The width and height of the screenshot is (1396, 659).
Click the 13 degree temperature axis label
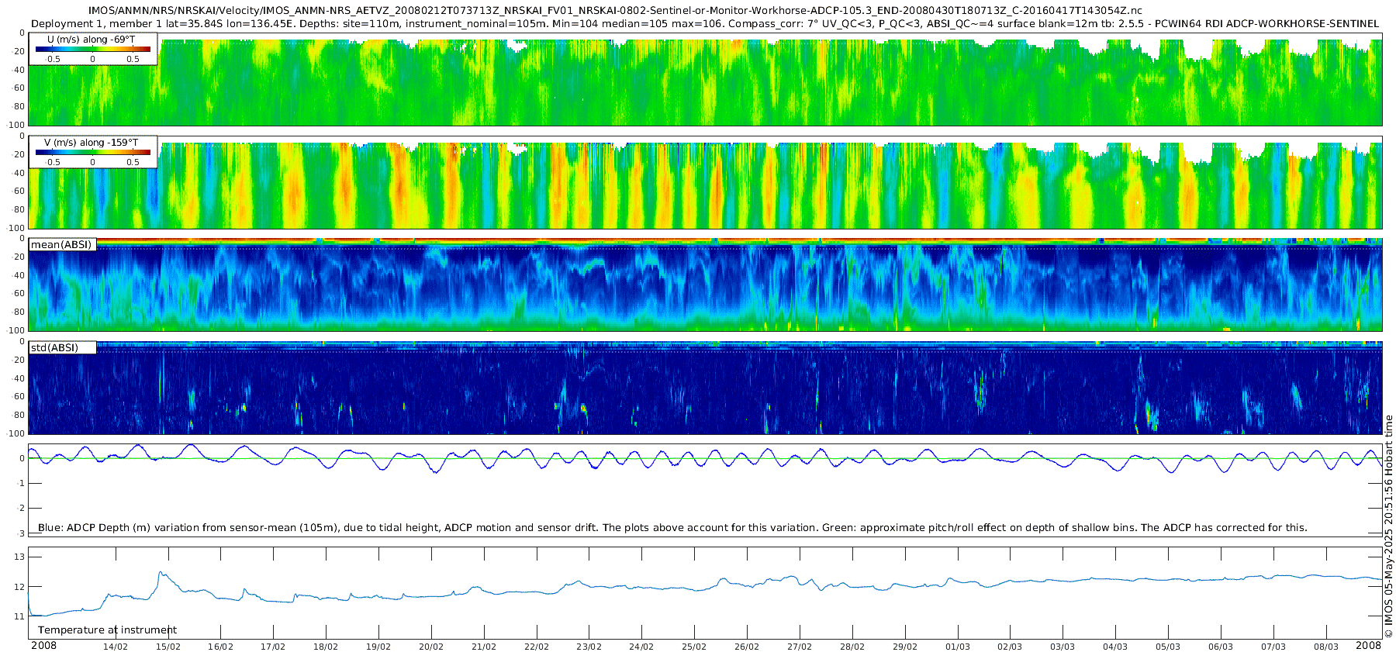pyautogui.click(x=20, y=557)
